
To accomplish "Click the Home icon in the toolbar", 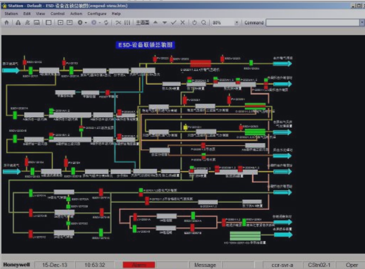I will (7, 23).
